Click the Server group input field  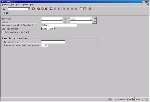(x=53, y=42)
